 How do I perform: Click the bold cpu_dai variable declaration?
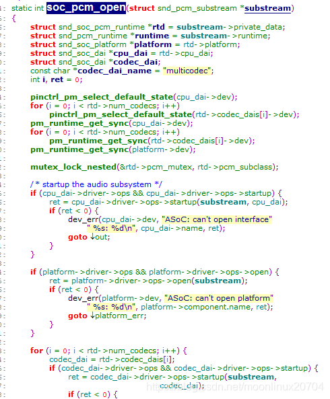131,53
